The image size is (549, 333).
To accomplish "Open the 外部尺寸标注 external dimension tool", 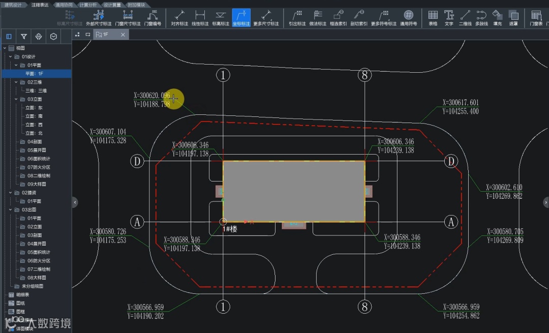I will (99, 18).
